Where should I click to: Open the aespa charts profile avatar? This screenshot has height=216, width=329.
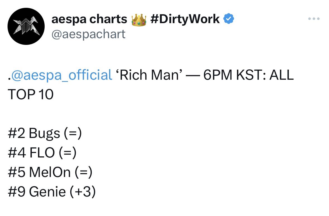coord(26,26)
